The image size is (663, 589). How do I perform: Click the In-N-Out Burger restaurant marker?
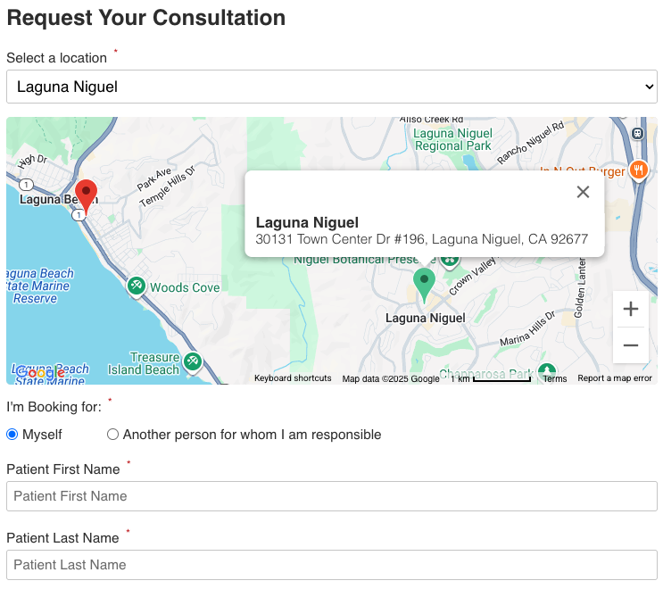point(638,170)
